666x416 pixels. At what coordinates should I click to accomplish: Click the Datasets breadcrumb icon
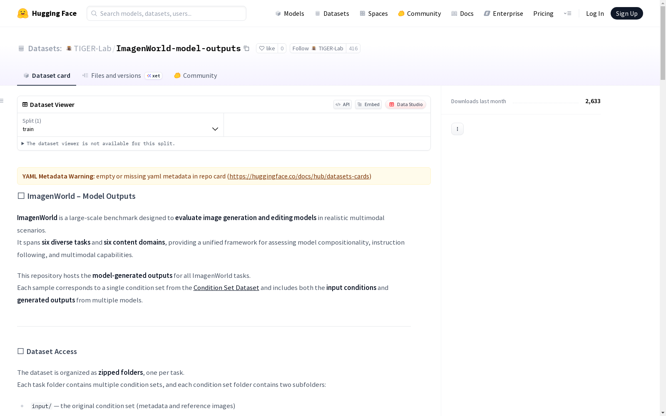21,48
